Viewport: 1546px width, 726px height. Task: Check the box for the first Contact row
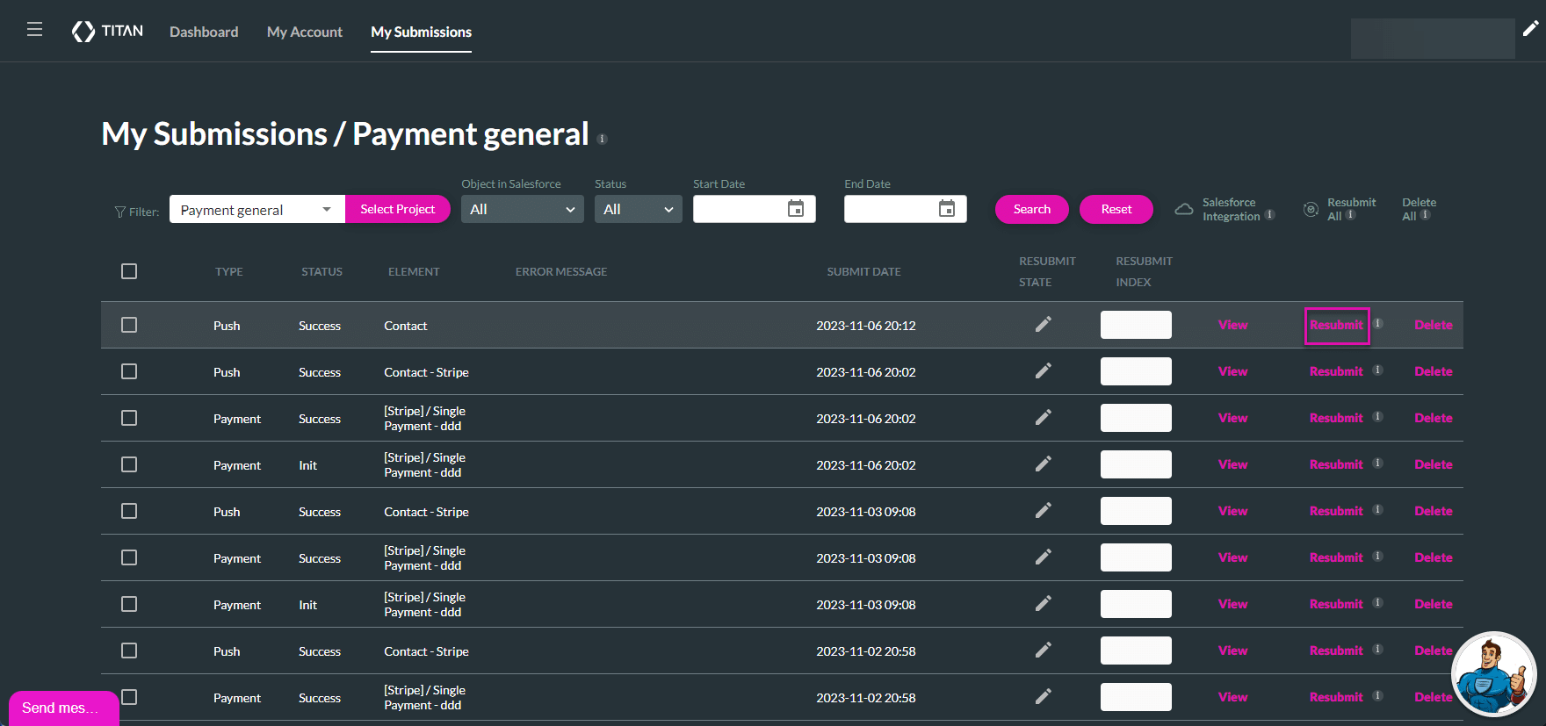129,325
